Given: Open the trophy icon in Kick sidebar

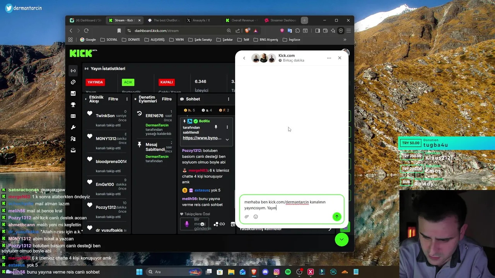Looking at the screenshot, I should pos(73,105).
